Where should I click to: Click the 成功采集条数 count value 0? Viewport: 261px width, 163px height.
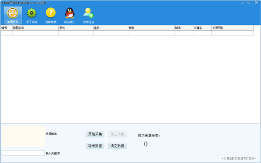146,144
